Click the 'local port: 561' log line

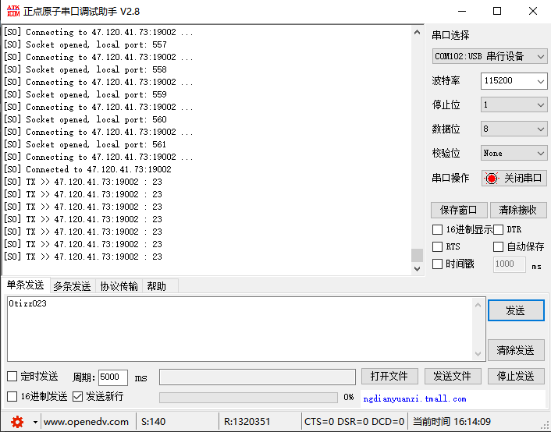tap(85, 144)
